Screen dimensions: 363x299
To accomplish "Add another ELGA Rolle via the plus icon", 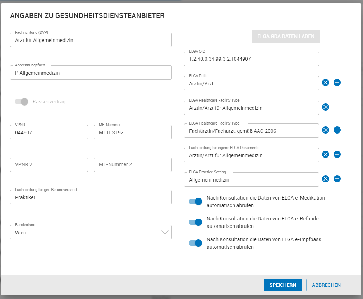I will [337, 83].
